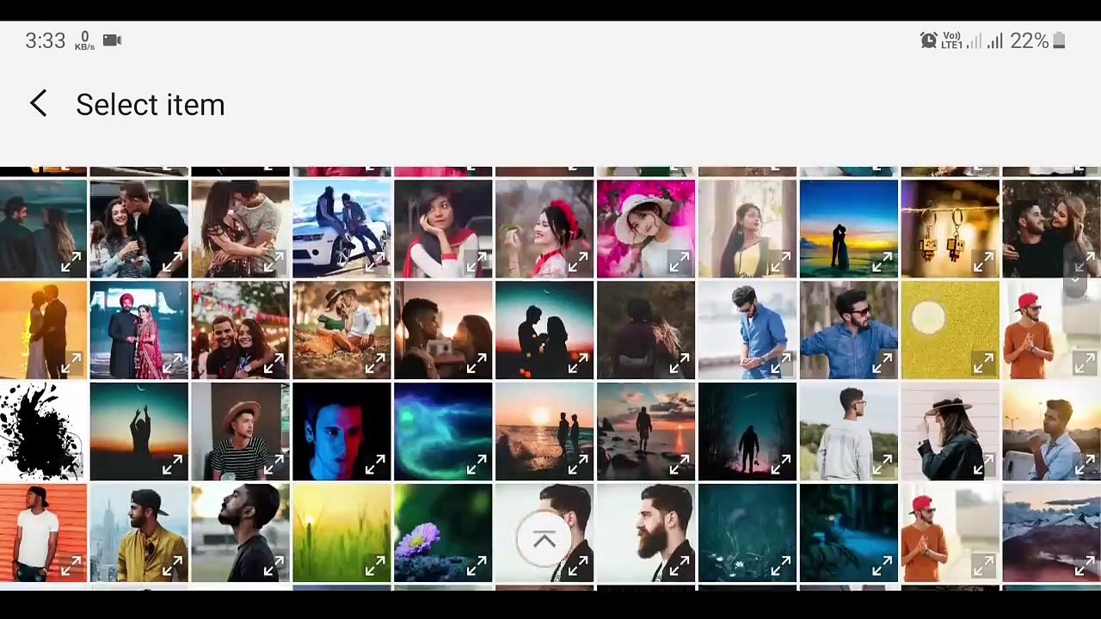Expand preview of blue neon smoke image
Image resolution: width=1101 pixels, height=619 pixels.
[x=477, y=465]
